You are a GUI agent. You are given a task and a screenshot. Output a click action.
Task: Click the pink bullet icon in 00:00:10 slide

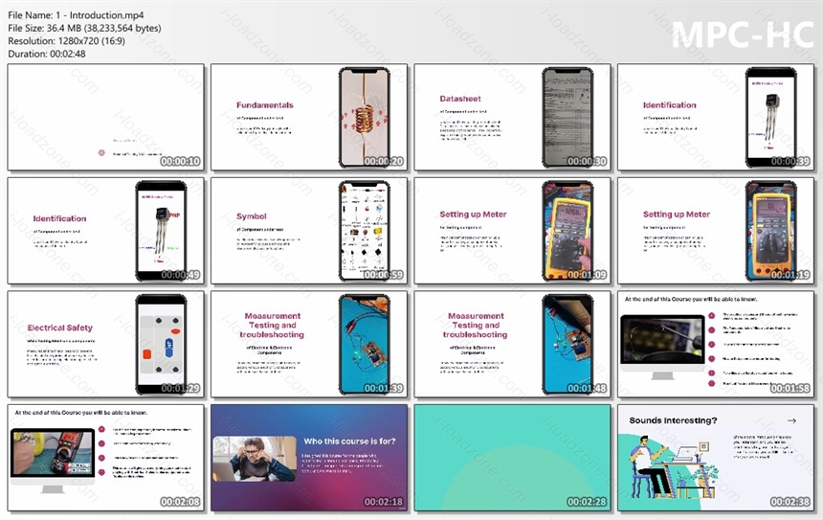click(101, 153)
